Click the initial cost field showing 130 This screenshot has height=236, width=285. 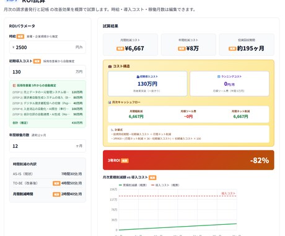(x=47, y=72)
